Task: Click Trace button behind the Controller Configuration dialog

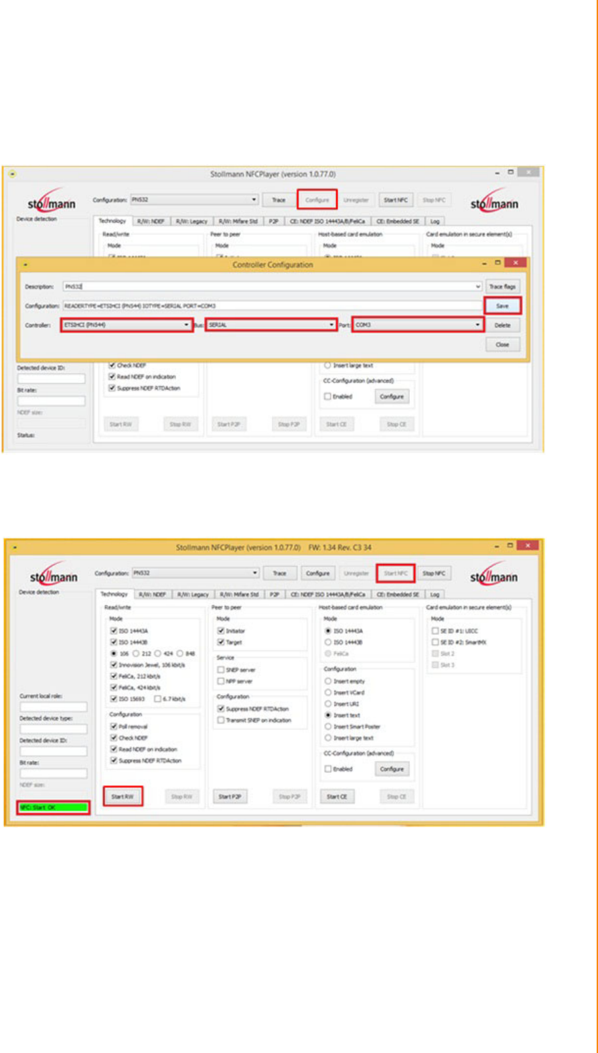Action: click(279, 200)
